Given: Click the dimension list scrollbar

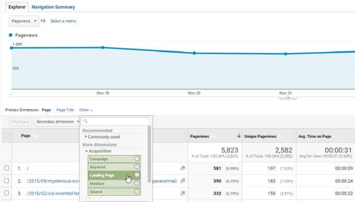Looking at the screenshot, I should point(149,154).
